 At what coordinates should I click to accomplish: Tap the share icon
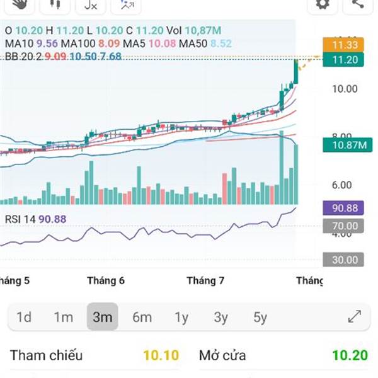coord(358,5)
